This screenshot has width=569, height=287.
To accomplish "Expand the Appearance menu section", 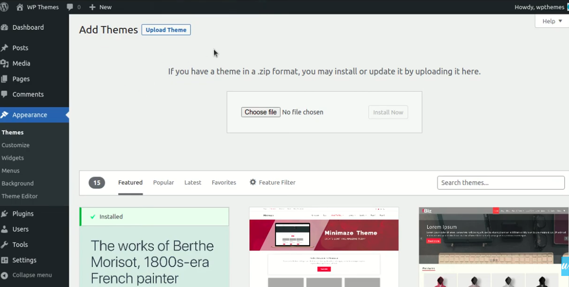I will (30, 115).
